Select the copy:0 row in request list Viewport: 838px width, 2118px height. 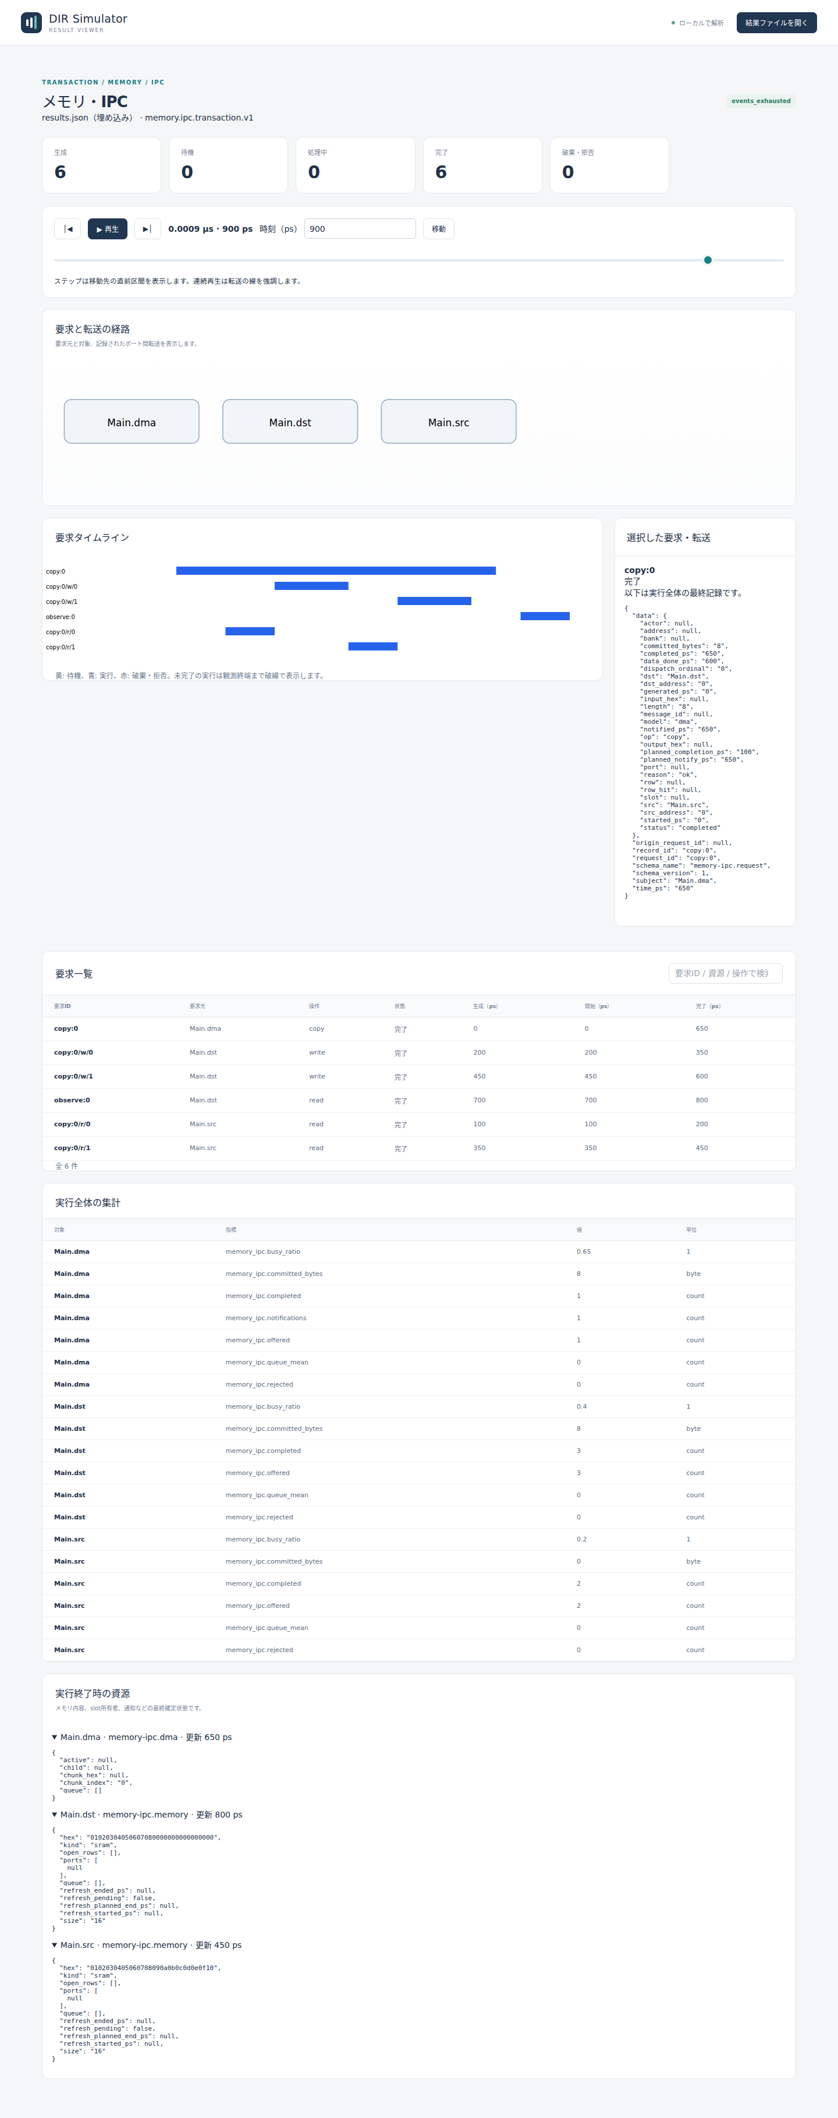pos(419,1028)
